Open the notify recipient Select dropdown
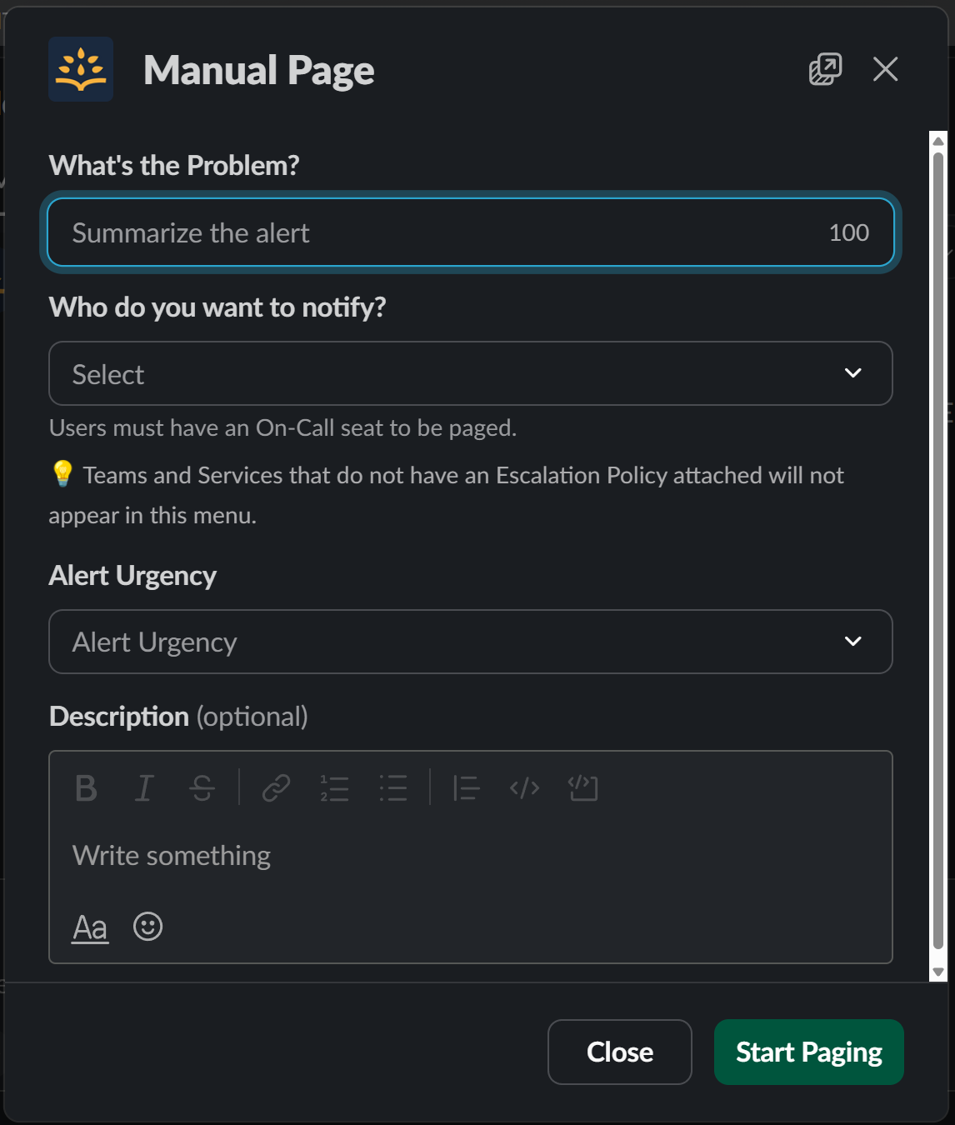The width and height of the screenshot is (955, 1125). pos(471,373)
